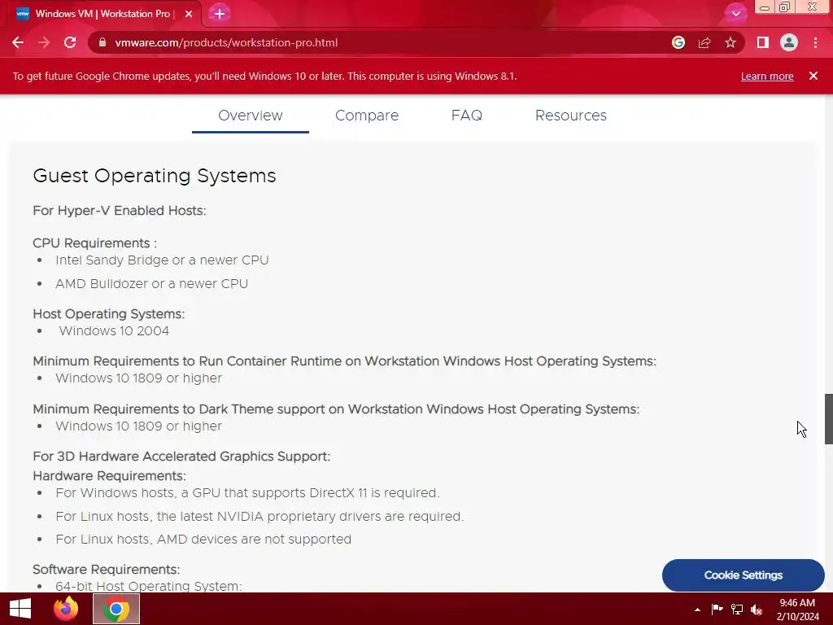Click the vmware.com address bar URL
Viewport: 833px width, 625px height.
click(x=226, y=42)
